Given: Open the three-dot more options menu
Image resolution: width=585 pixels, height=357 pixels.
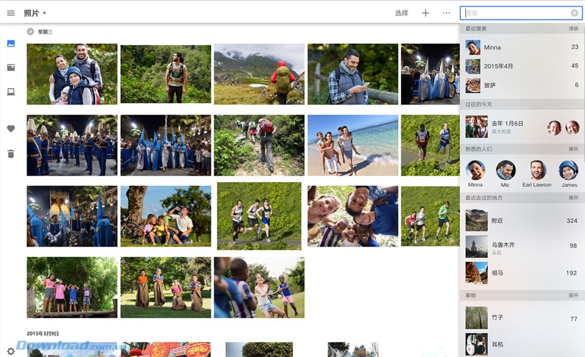Looking at the screenshot, I should pos(446,13).
